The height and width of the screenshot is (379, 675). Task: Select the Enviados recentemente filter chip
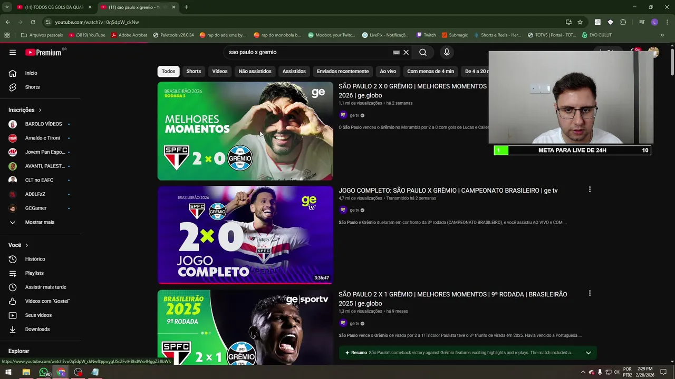(x=343, y=71)
